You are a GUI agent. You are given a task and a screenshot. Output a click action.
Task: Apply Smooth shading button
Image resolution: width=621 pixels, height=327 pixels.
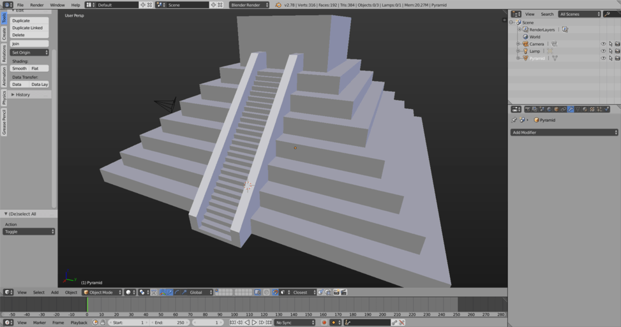pos(19,68)
